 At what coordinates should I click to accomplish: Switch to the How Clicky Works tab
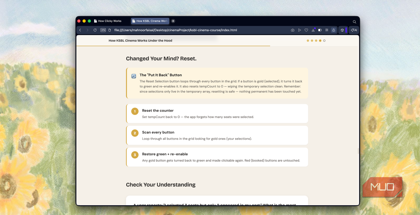[x=109, y=21]
